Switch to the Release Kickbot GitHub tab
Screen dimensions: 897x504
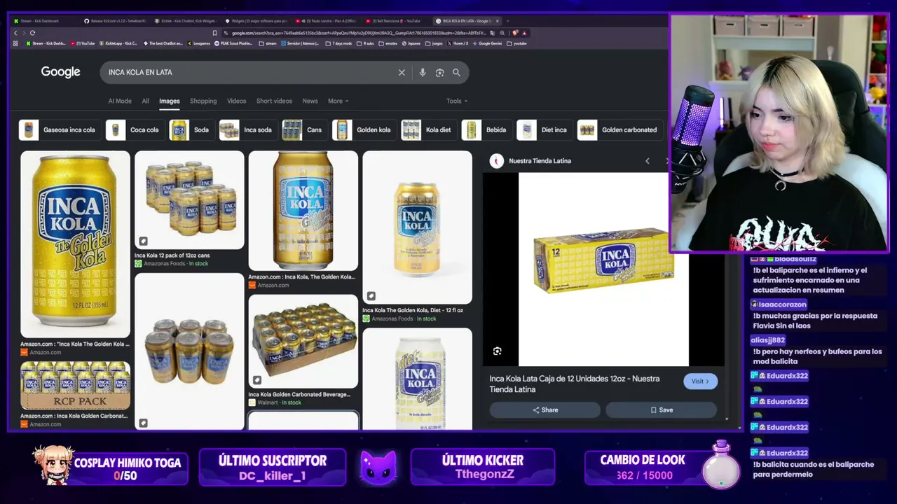point(116,21)
